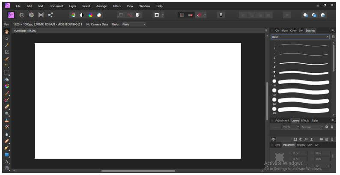Select the Clone stamp tool
This screenshot has width=340, height=175.
(x=7, y=120)
